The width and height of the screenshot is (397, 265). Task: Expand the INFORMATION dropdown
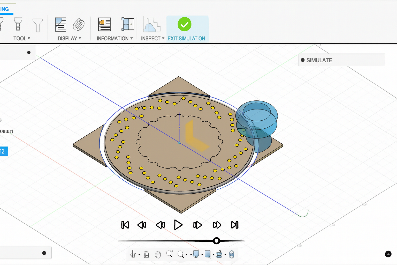click(115, 39)
